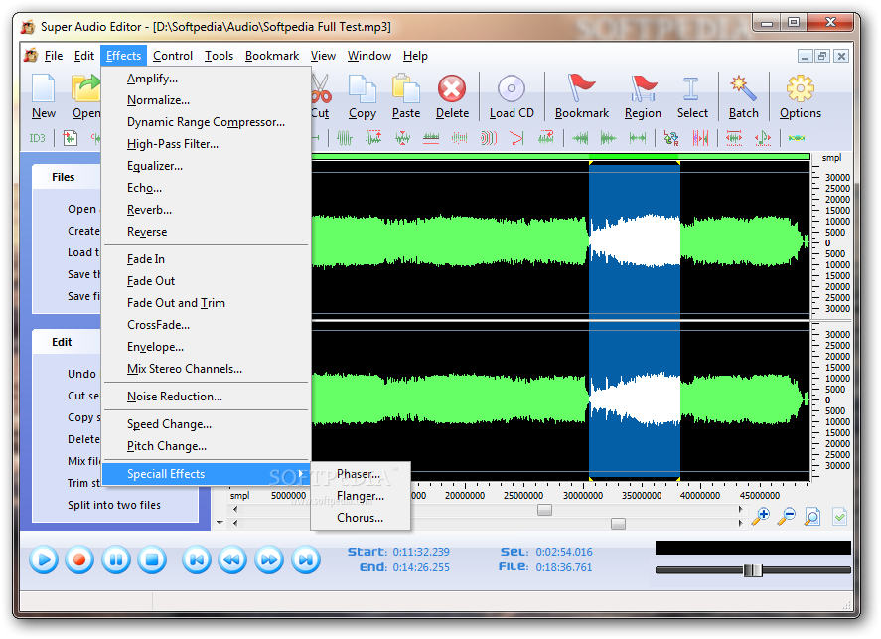The height and width of the screenshot is (639, 881).
Task: Stop playback with the Stop button
Action: tap(152, 559)
